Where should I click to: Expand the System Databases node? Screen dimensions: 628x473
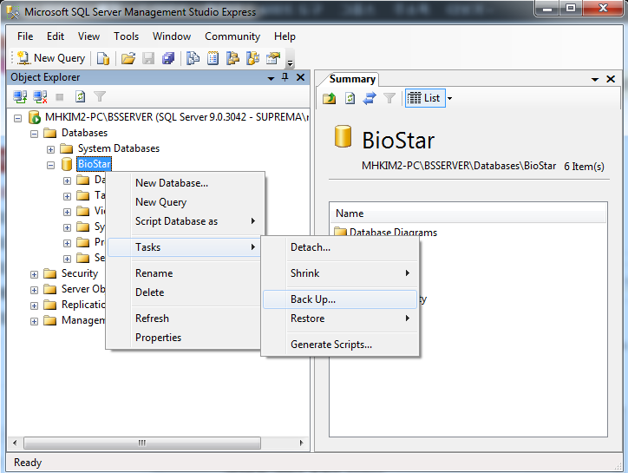pyautogui.click(x=51, y=148)
